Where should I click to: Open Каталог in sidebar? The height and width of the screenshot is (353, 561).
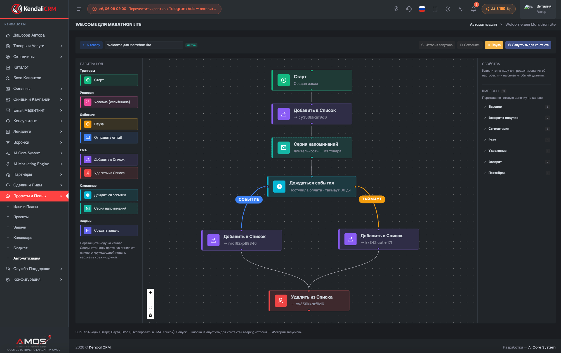(34, 67)
